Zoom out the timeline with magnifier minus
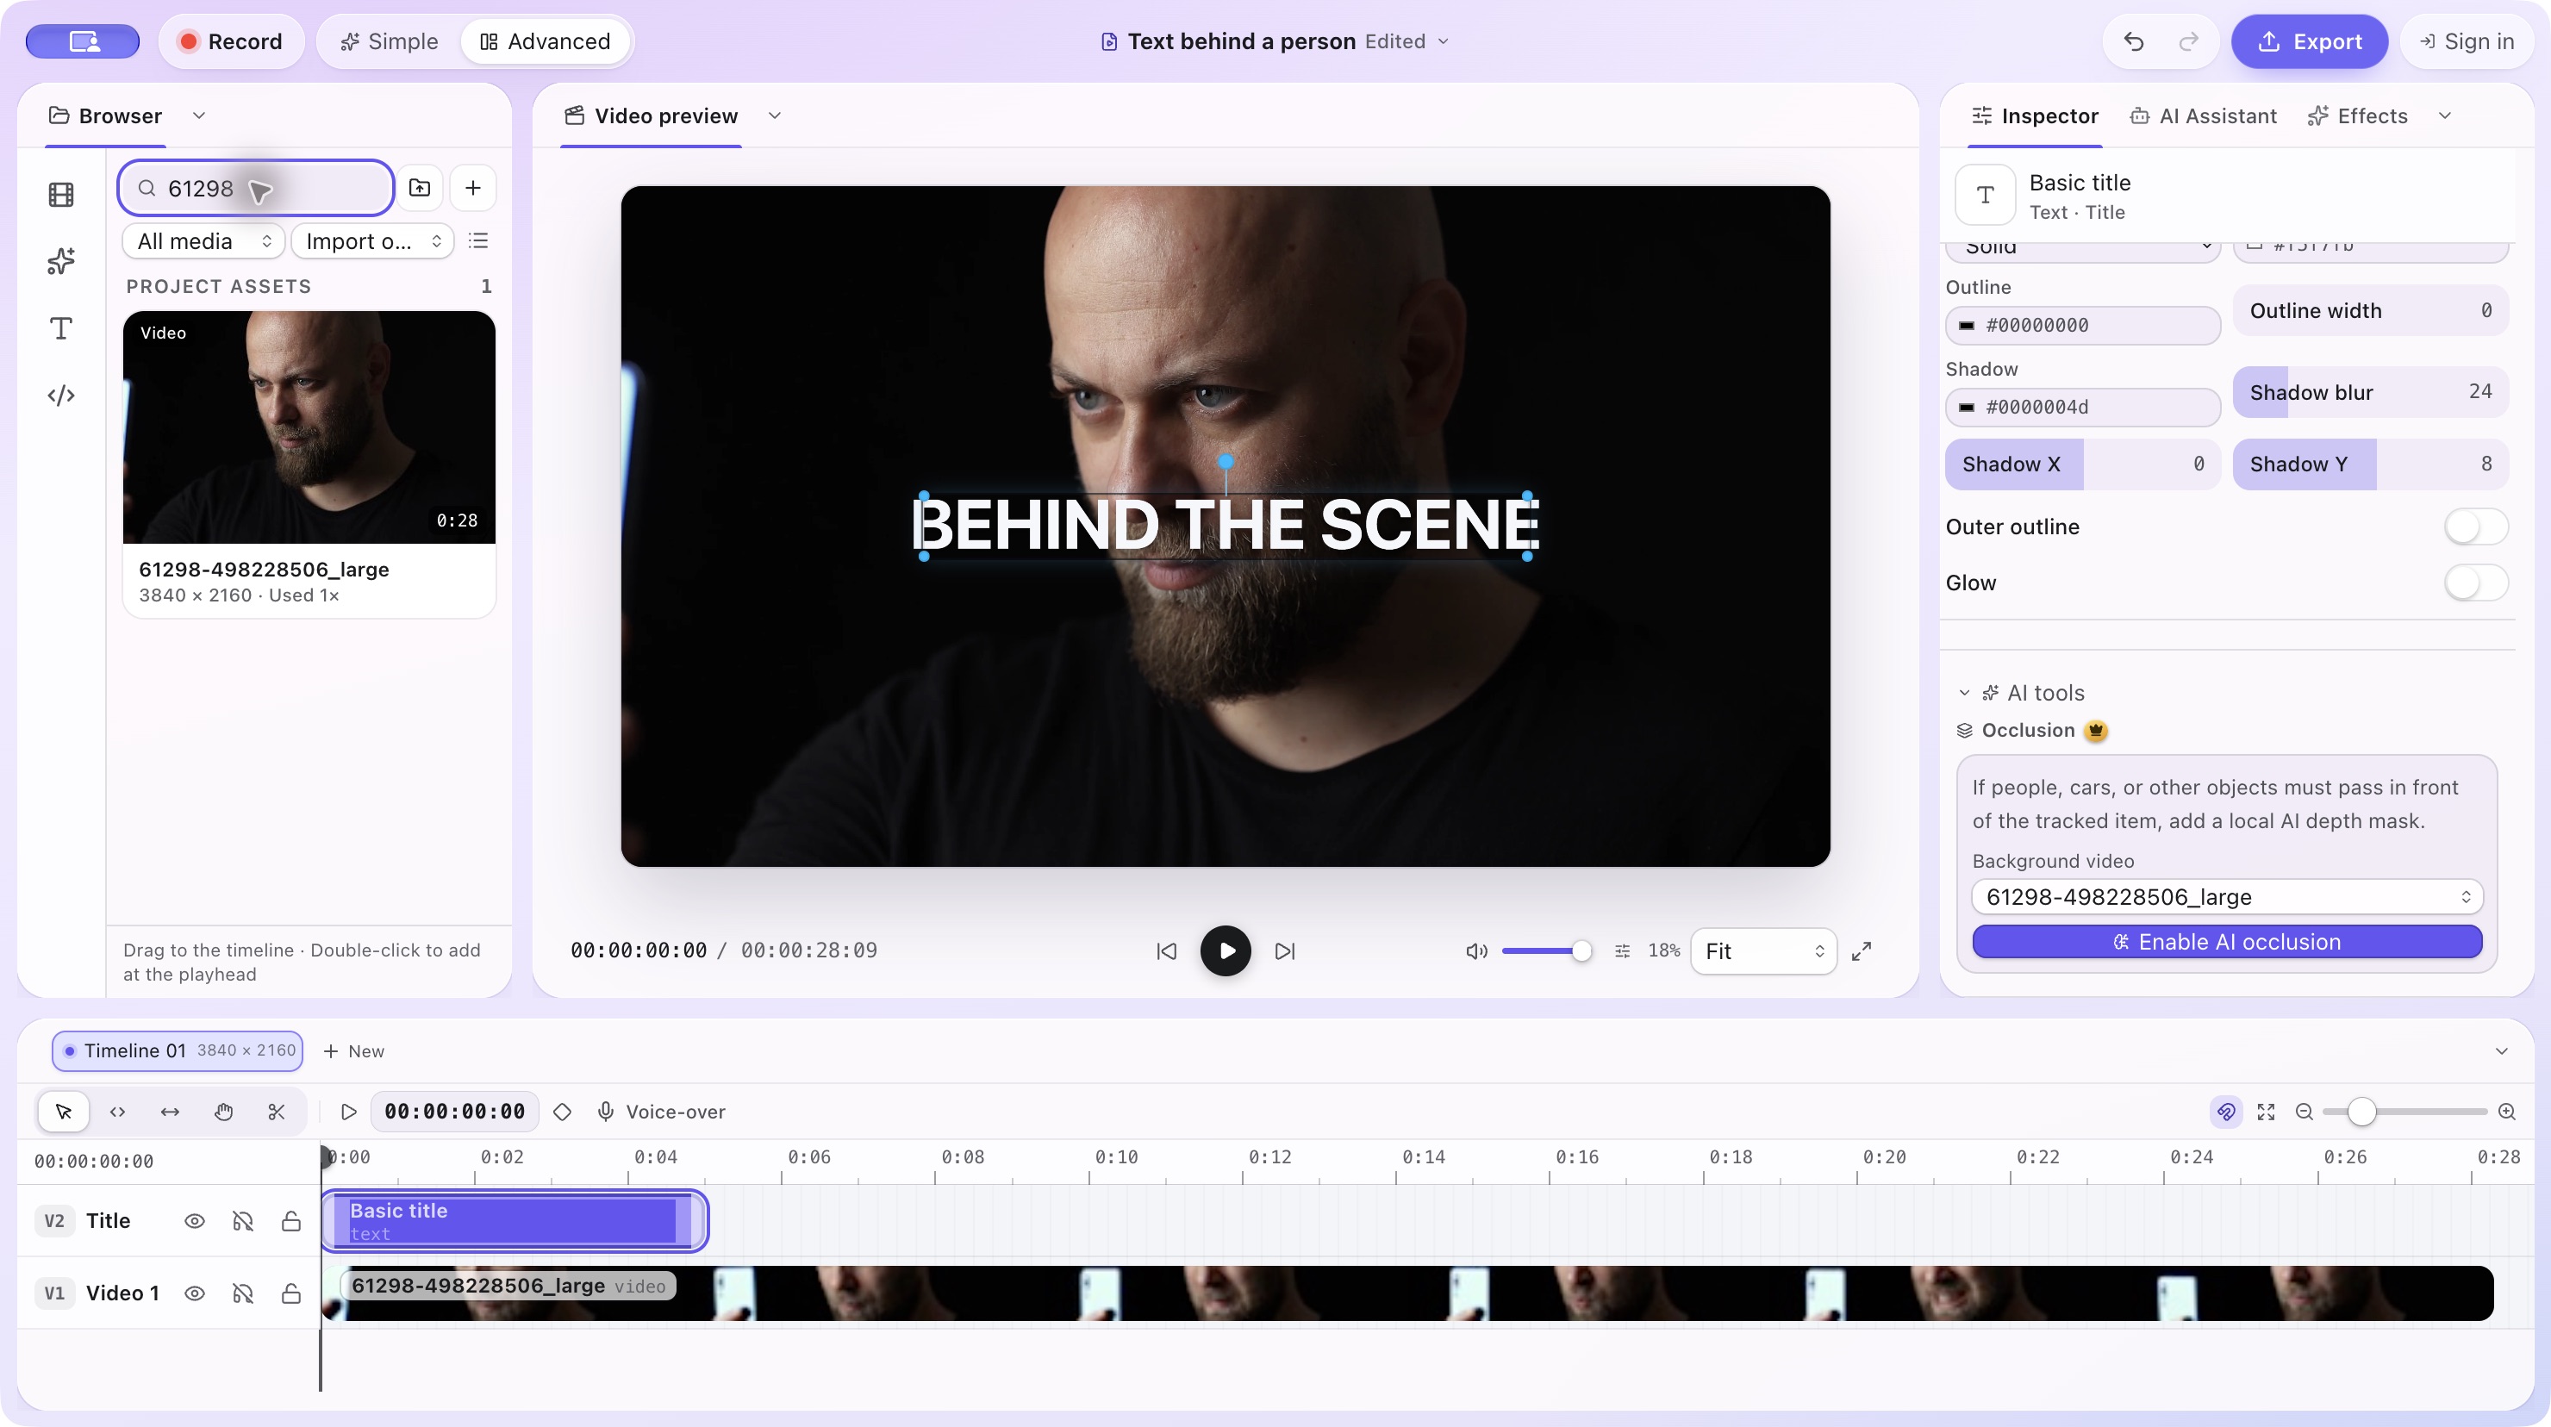The image size is (2551, 1427). [2305, 1111]
